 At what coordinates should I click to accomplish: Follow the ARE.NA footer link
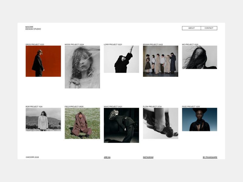click(x=107, y=157)
